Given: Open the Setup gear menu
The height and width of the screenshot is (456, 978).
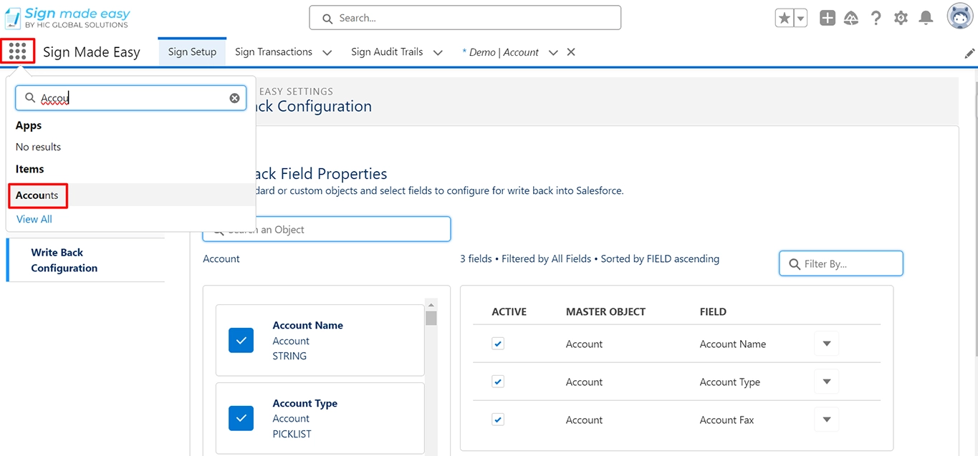Looking at the screenshot, I should coord(901,19).
